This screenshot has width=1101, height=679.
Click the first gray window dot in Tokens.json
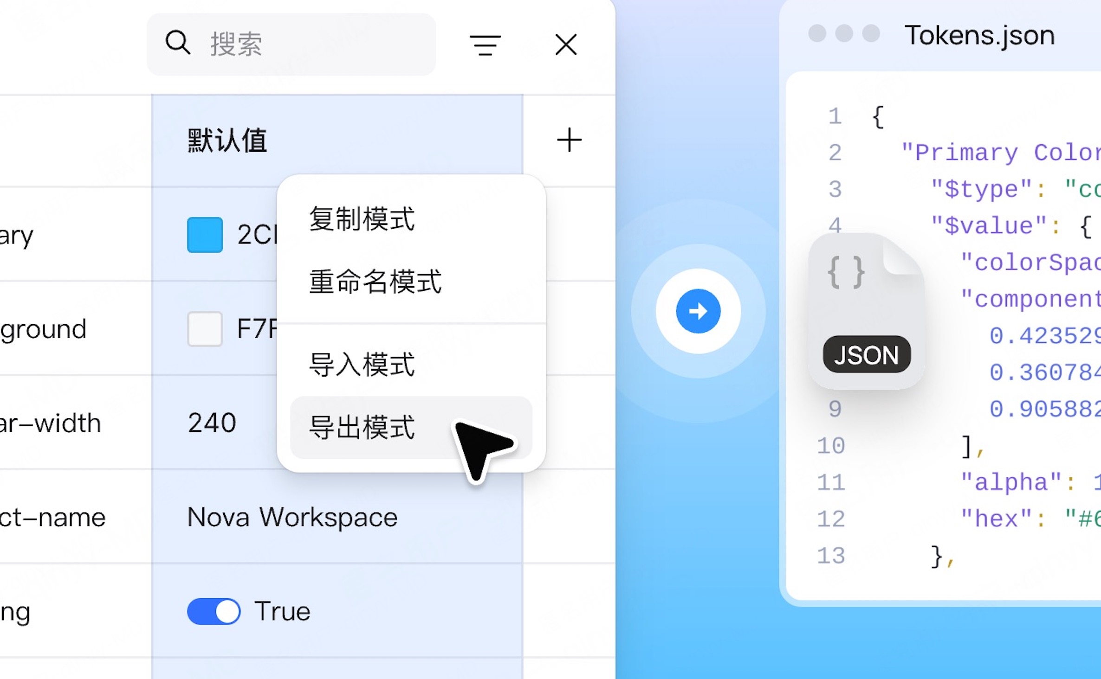[817, 33]
